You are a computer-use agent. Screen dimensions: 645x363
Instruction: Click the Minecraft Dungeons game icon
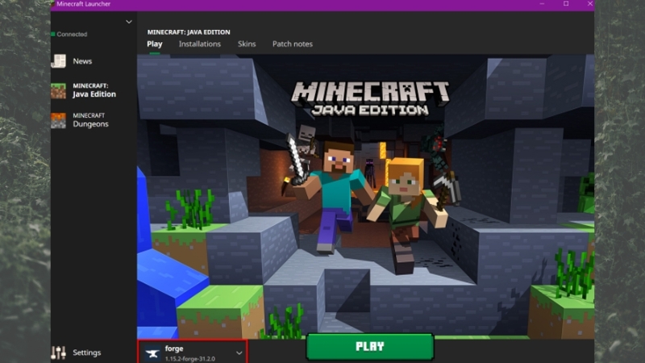(58, 120)
